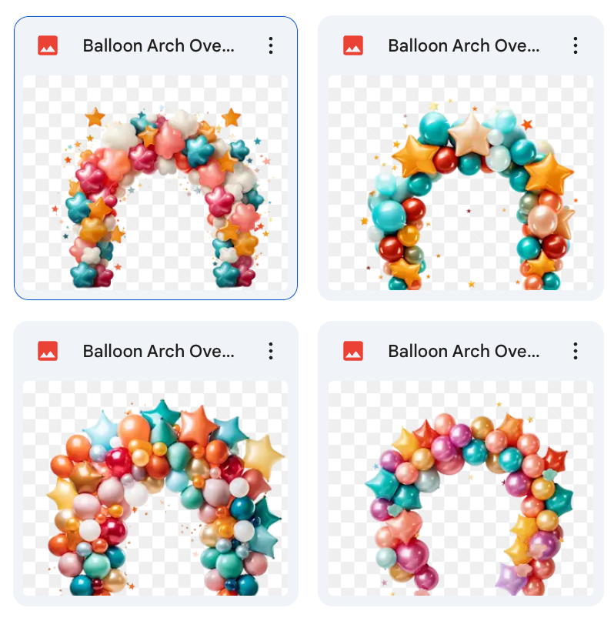Click the title above the pink metallic balloon arch
614x628 pixels.
click(464, 351)
